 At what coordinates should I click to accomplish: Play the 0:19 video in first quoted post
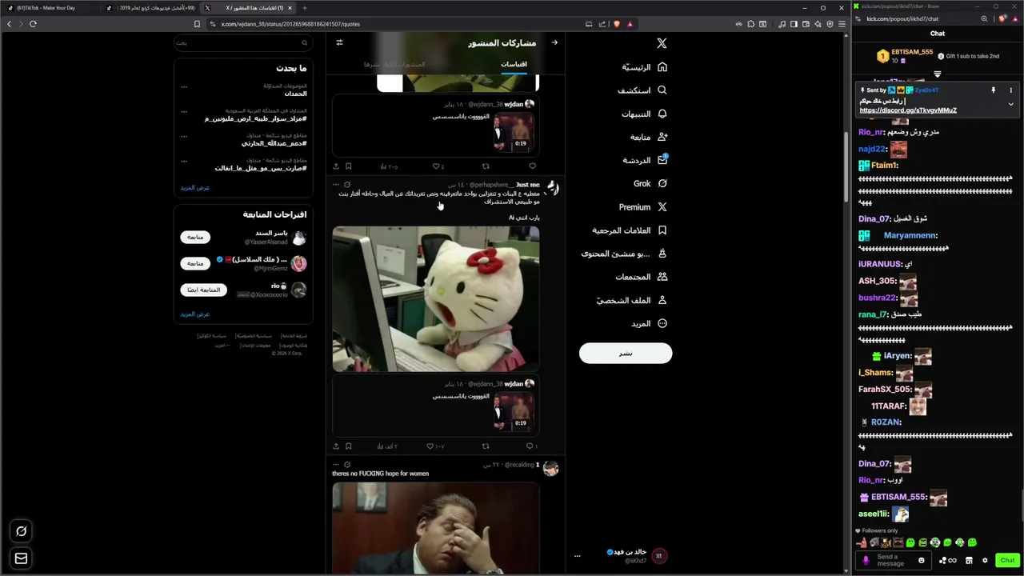tap(512, 132)
